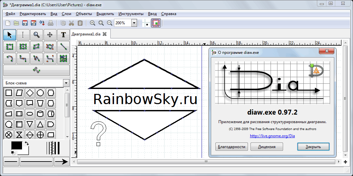353x176 pixels.
Task: Click the Zoom to fit icon
Action: [101, 23]
